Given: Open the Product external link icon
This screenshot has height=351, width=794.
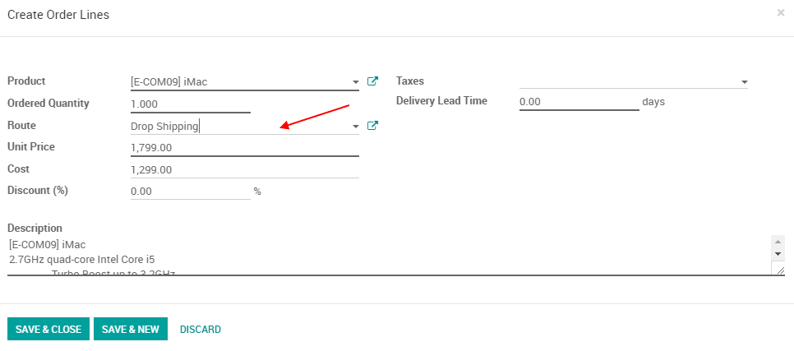Looking at the screenshot, I should point(372,81).
